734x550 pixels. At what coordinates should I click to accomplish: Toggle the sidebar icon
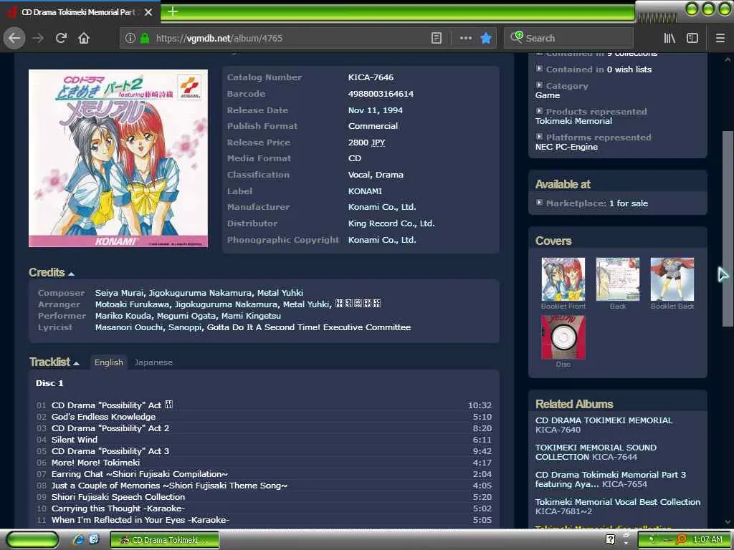click(x=692, y=39)
